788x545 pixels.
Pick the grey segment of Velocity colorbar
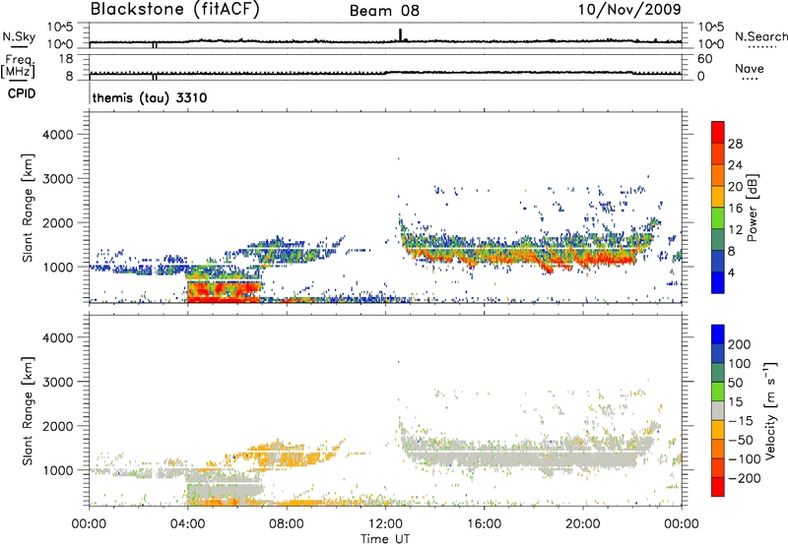pos(718,411)
